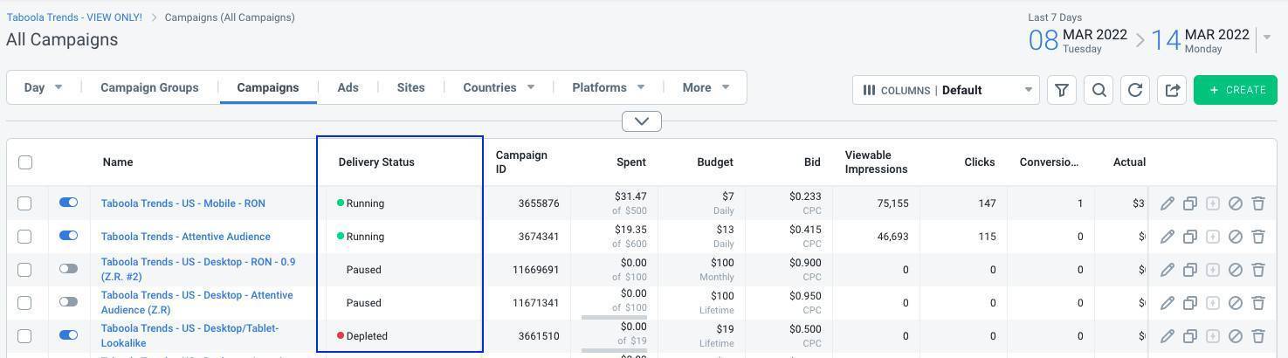This screenshot has height=358, width=1288.
Task: Open Desktop/Tablet-Lookalike campaign link
Action: (190, 335)
